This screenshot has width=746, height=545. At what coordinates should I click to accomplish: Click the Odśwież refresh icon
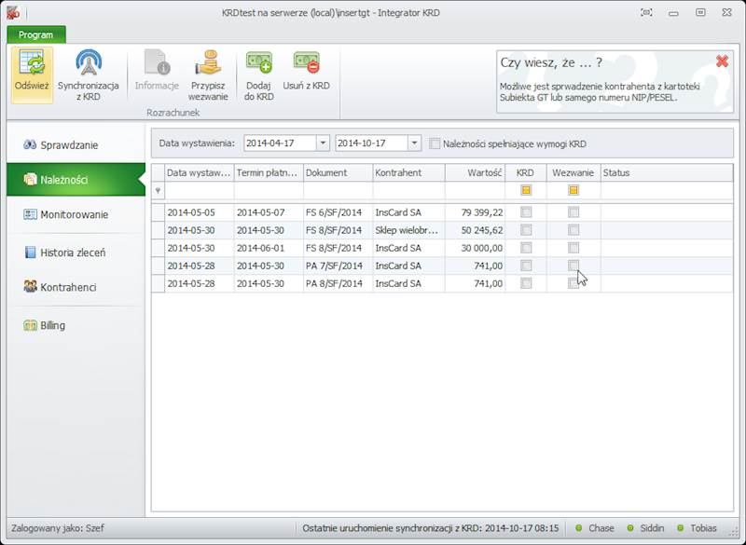point(32,62)
